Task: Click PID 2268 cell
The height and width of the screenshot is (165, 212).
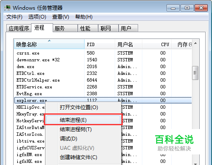Action: tap(92, 87)
